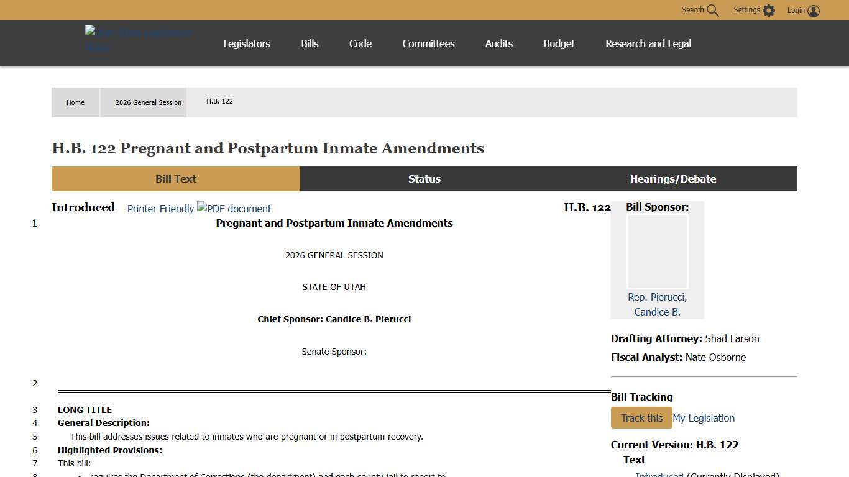Click the Login user icon
The width and height of the screenshot is (849, 477).
coord(814,11)
